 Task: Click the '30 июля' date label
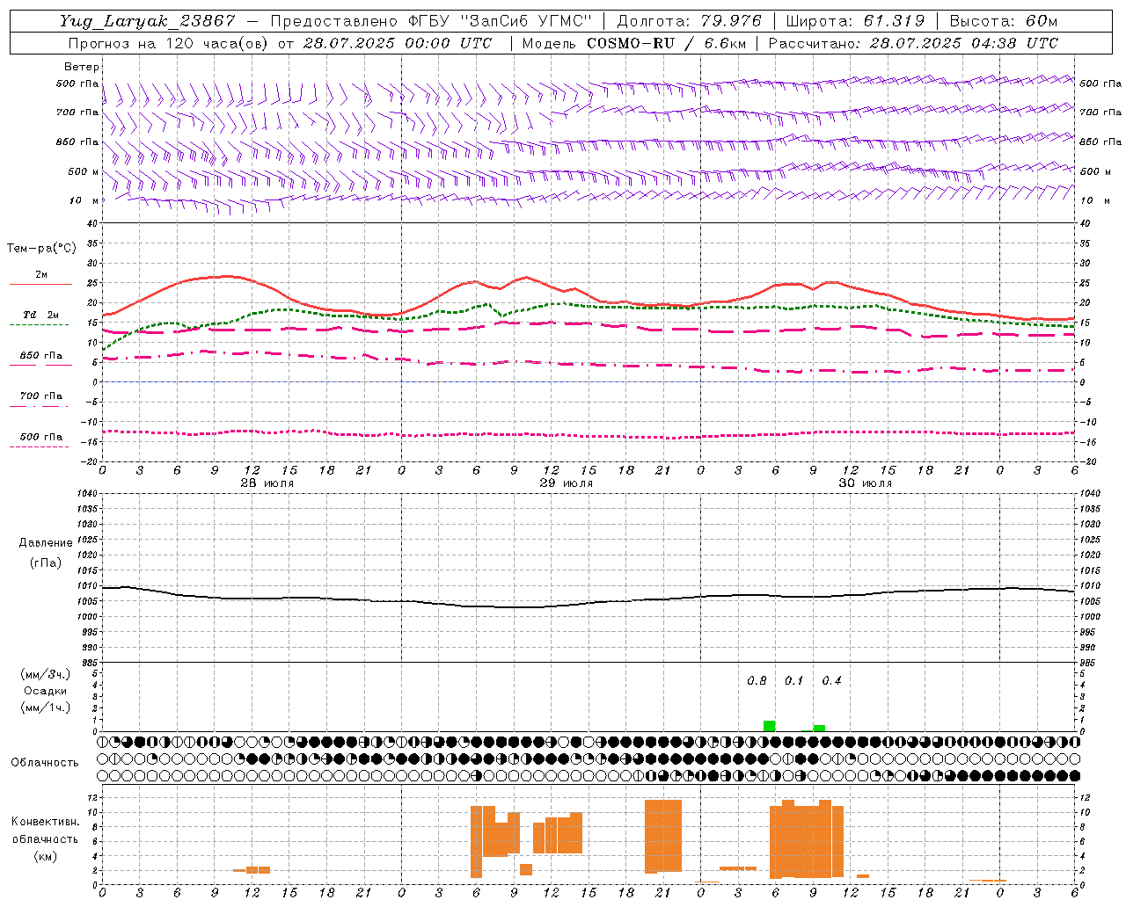[865, 483]
